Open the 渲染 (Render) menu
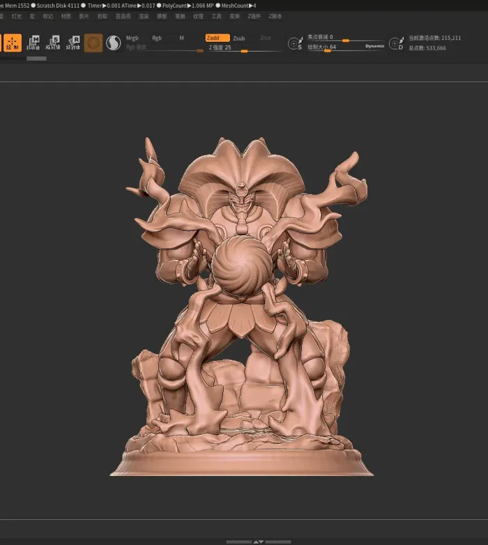 (x=144, y=16)
